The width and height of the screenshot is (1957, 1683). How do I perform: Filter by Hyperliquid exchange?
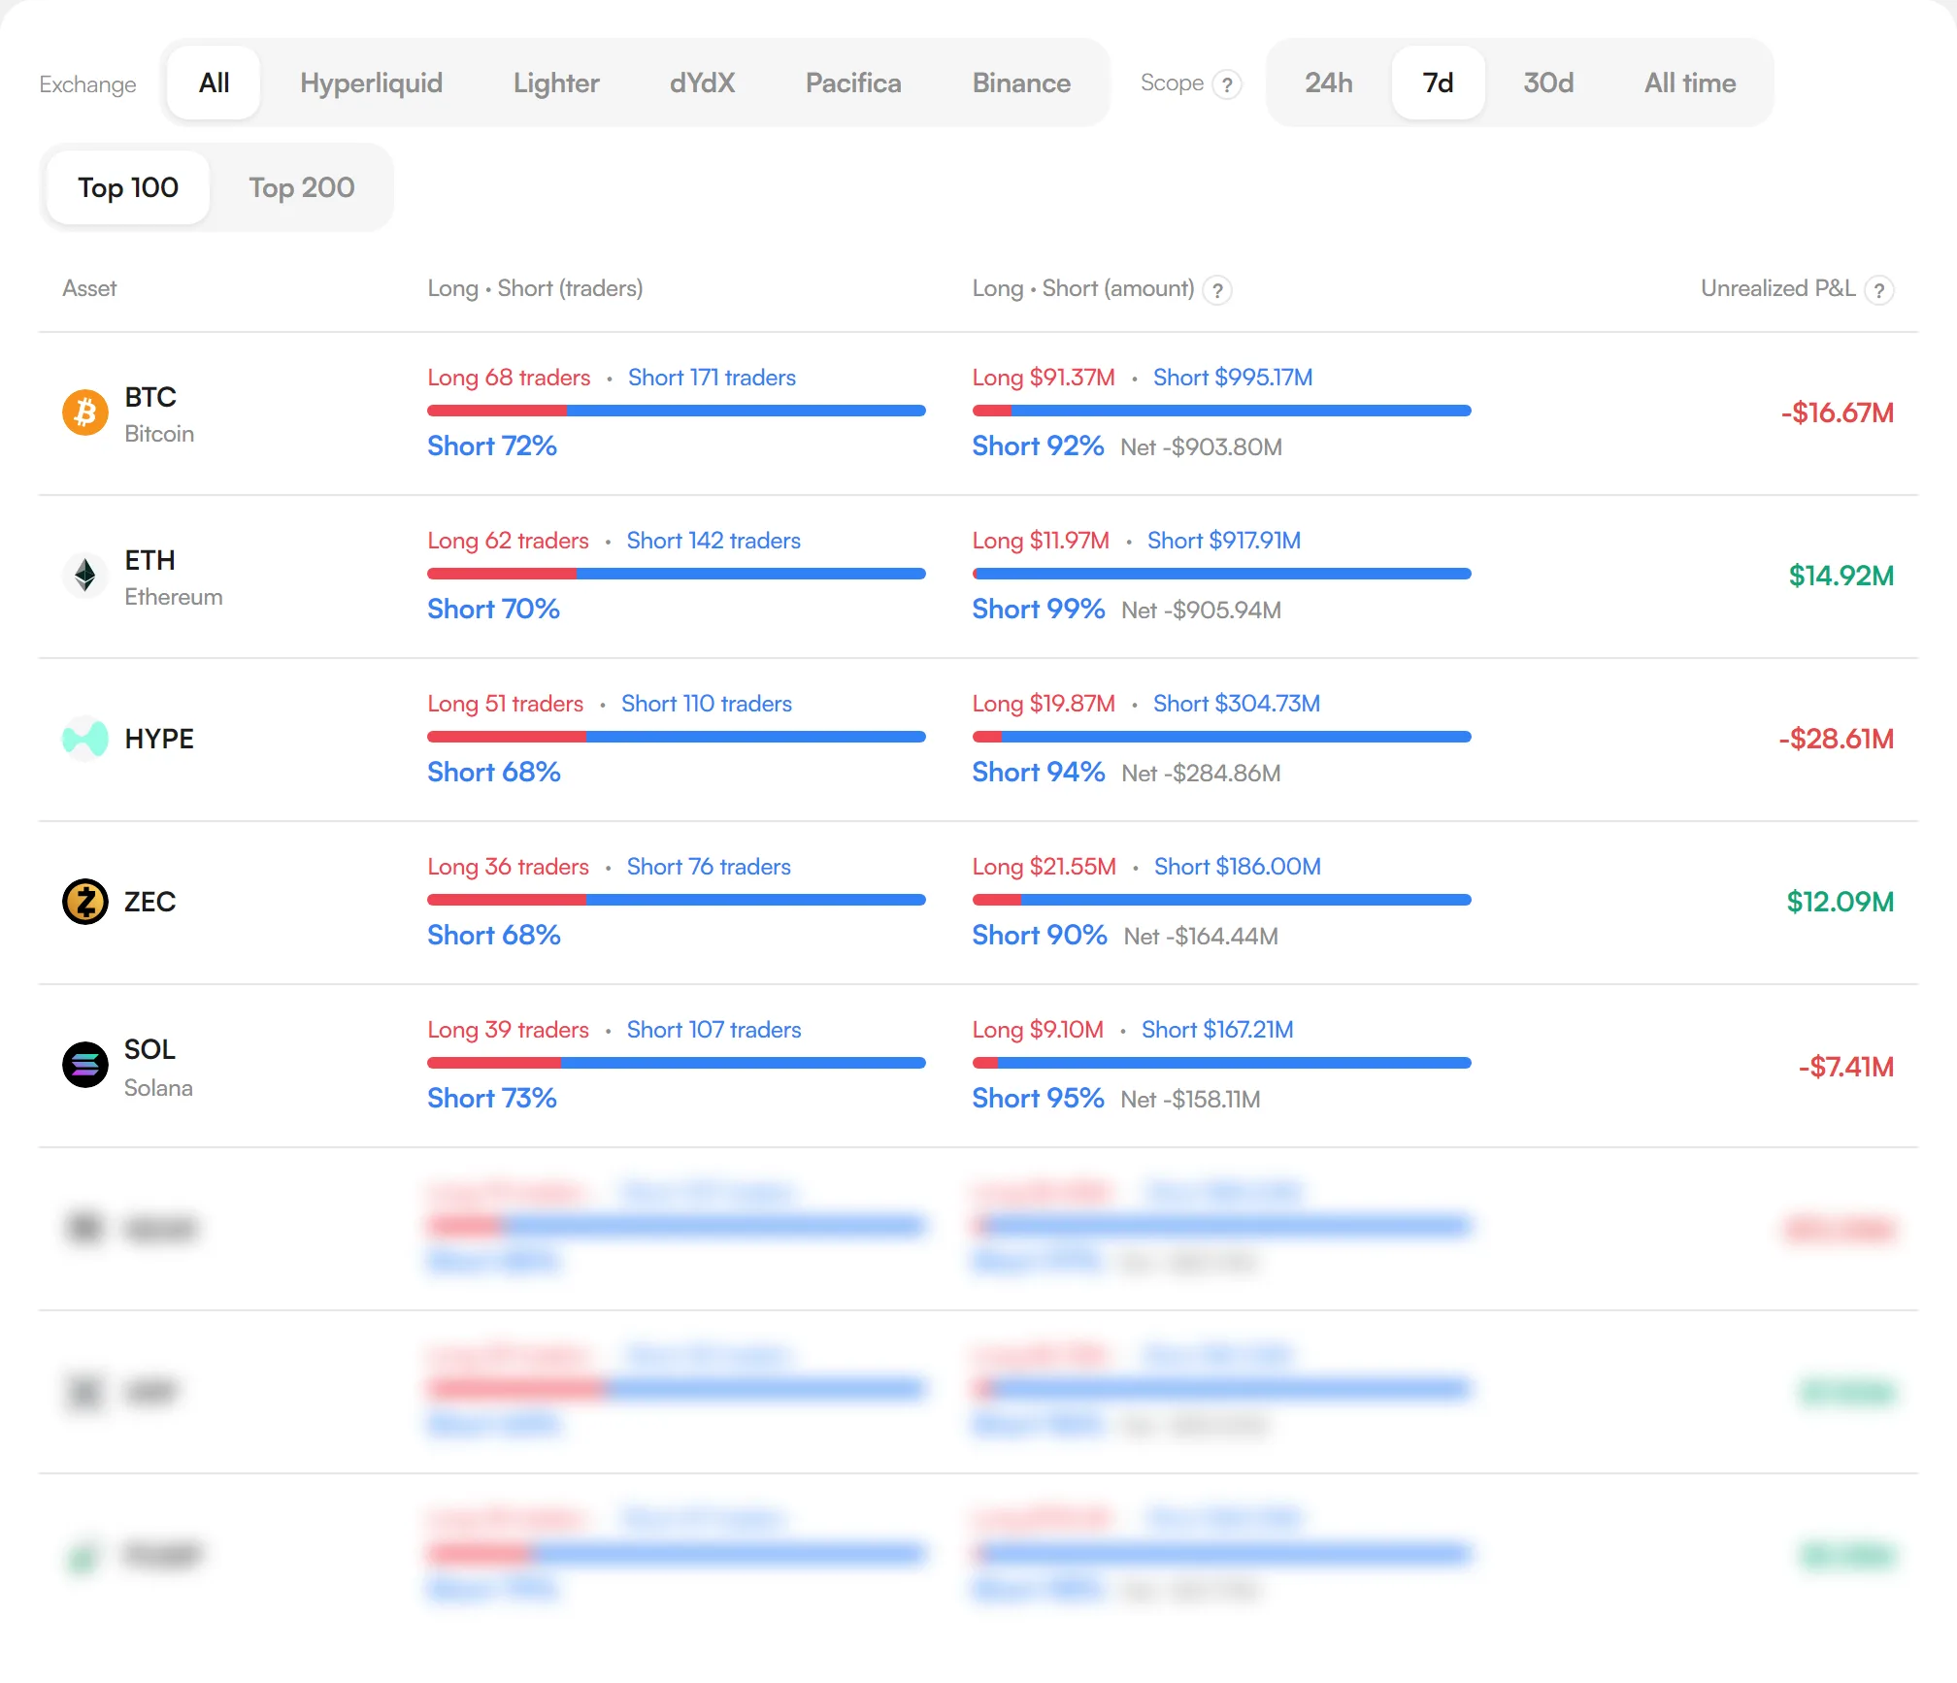point(371,83)
